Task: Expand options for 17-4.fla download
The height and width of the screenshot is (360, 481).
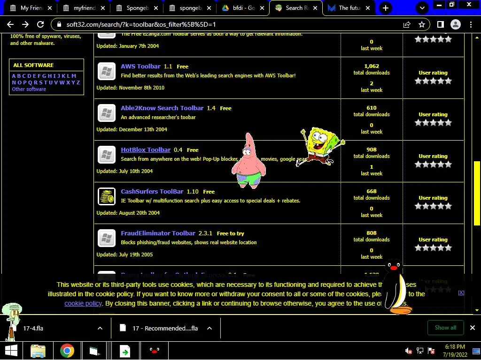Action: point(100,328)
